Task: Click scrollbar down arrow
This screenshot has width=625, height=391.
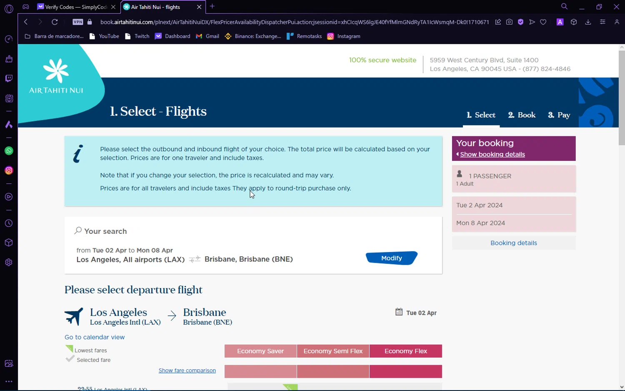Action: pyautogui.click(x=622, y=387)
